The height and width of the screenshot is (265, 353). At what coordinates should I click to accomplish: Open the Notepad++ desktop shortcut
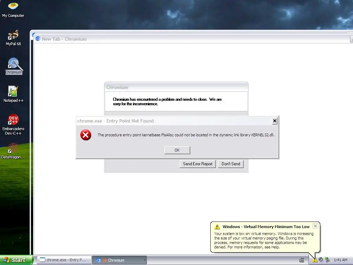coord(13,94)
